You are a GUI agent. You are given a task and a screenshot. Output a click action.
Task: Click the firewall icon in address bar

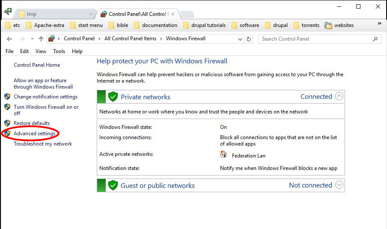[51, 39]
